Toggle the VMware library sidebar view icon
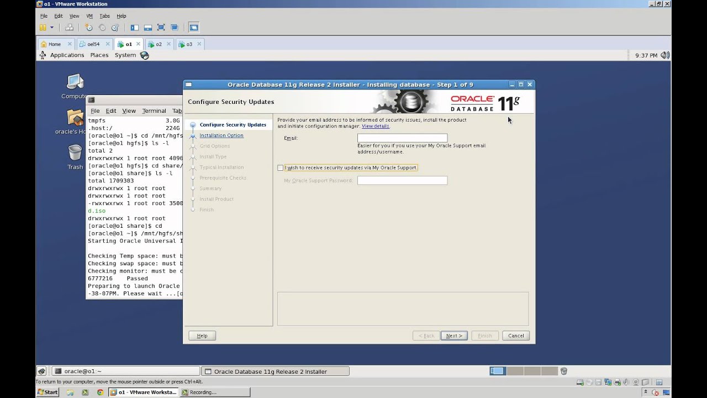The image size is (707, 398). [x=134, y=27]
